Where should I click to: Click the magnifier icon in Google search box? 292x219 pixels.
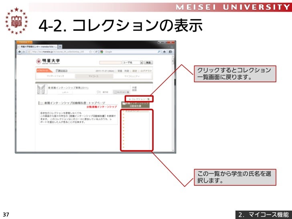coord(159,52)
